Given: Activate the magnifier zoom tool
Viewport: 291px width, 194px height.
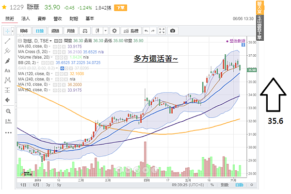Looking at the screenshot, I should pos(8,111).
